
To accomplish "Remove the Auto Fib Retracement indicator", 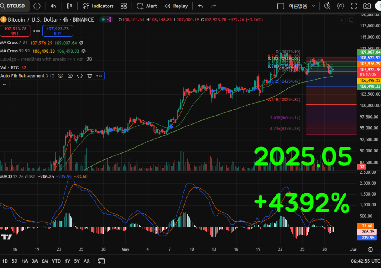I will 90,76.
